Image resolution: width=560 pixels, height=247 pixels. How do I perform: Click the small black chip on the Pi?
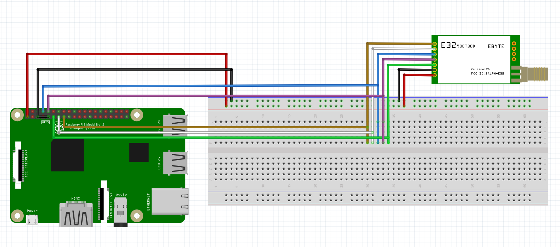click(x=139, y=152)
